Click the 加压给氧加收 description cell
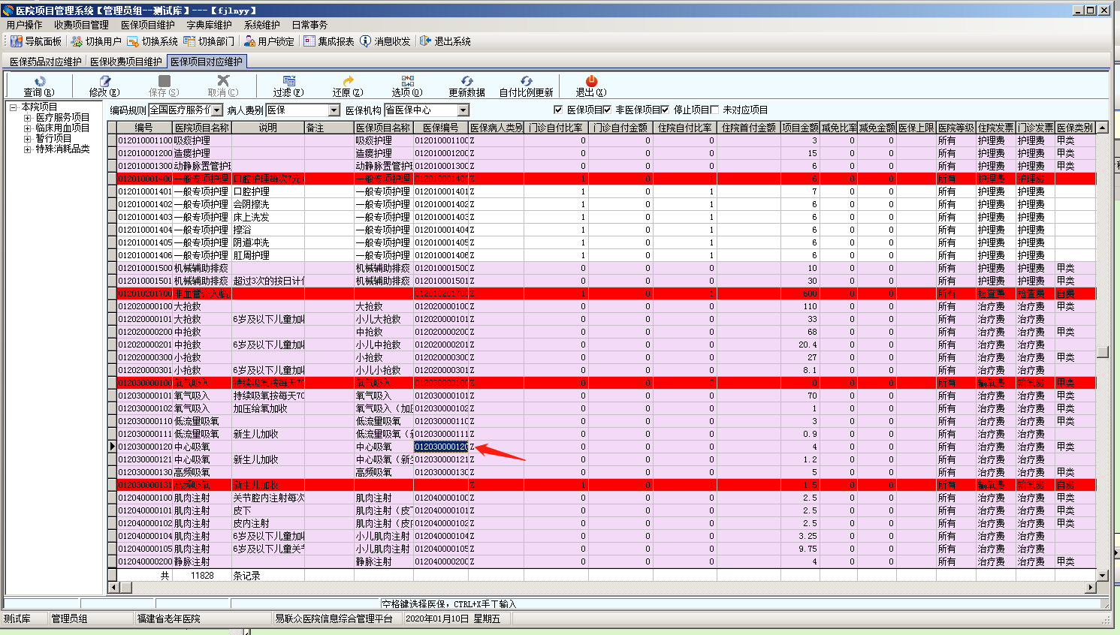 268,408
